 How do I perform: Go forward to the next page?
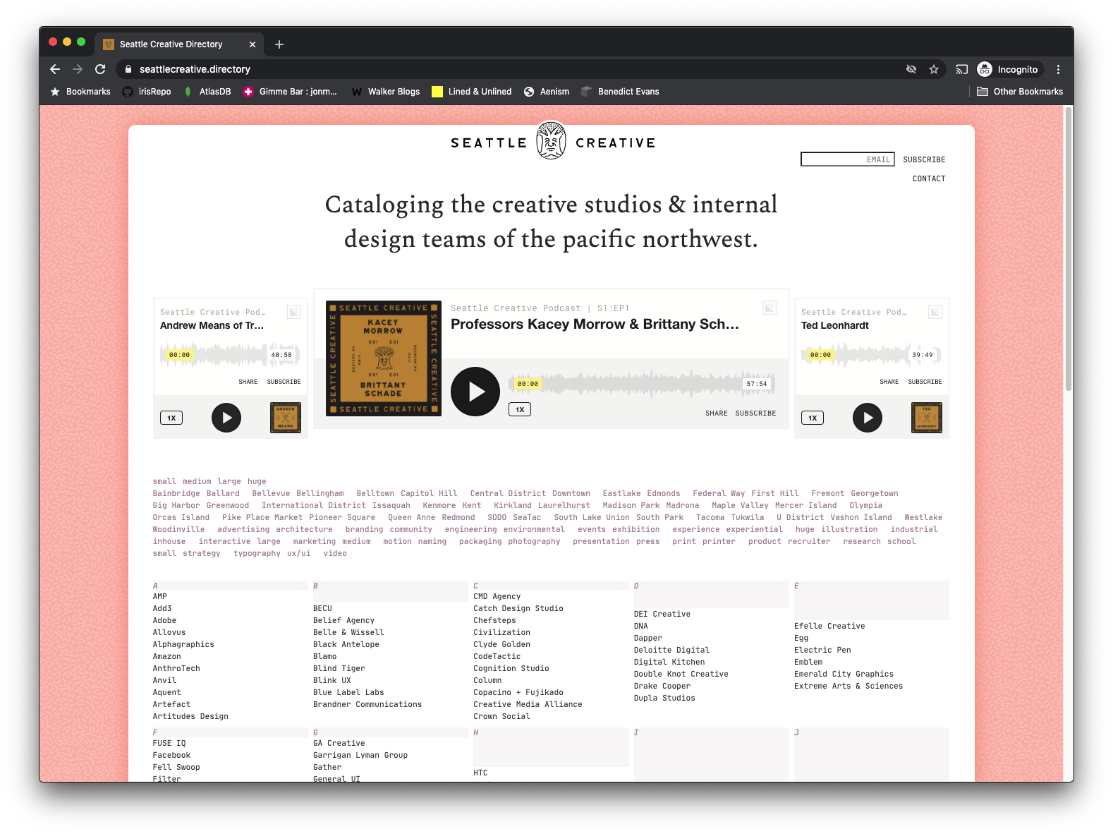78,69
